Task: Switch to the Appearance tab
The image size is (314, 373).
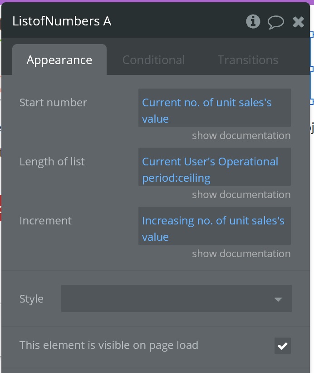Action: [59, 60]
